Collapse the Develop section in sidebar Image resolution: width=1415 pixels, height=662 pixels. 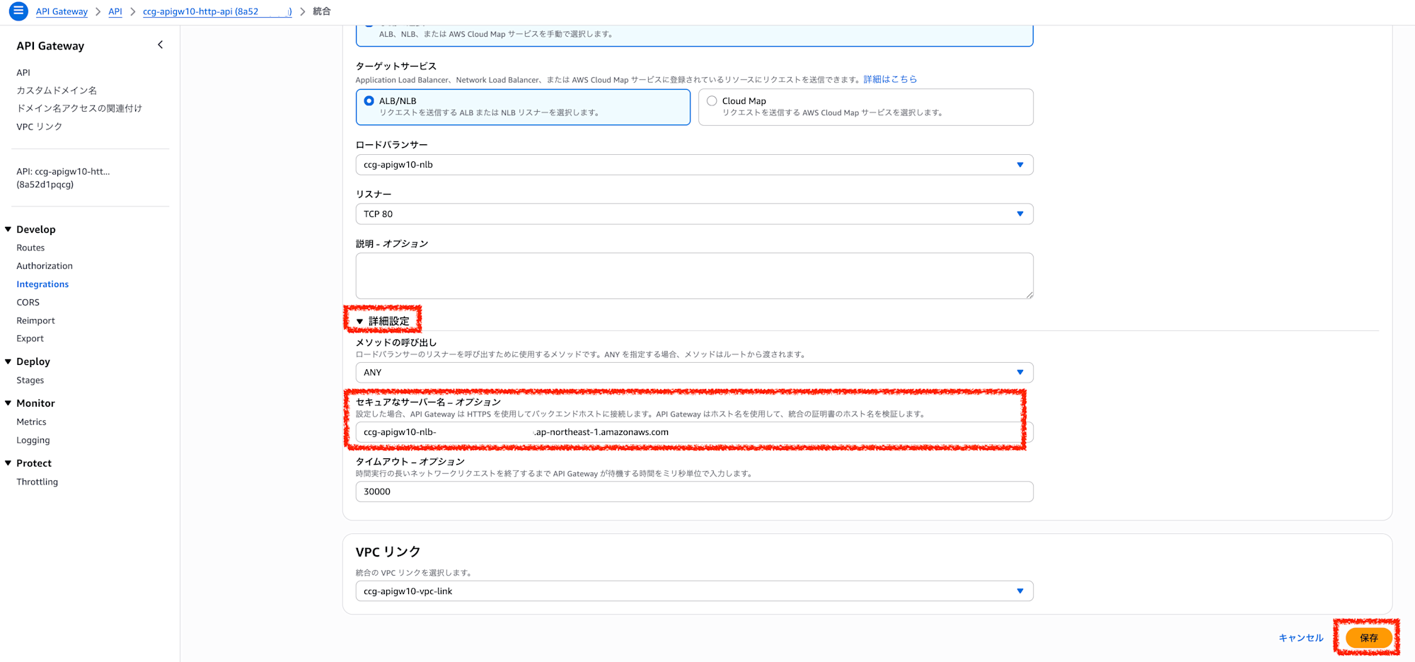click(x=8, y=229)
